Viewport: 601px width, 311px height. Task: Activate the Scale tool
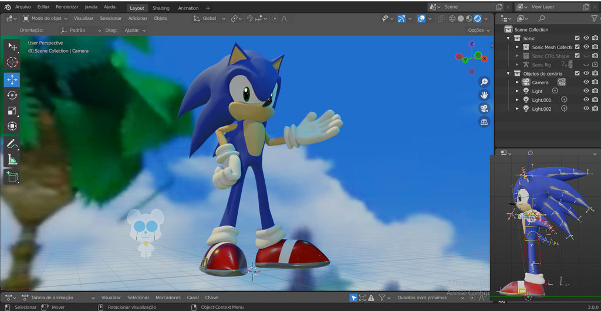pyautogui.click(x=12, y=111)
